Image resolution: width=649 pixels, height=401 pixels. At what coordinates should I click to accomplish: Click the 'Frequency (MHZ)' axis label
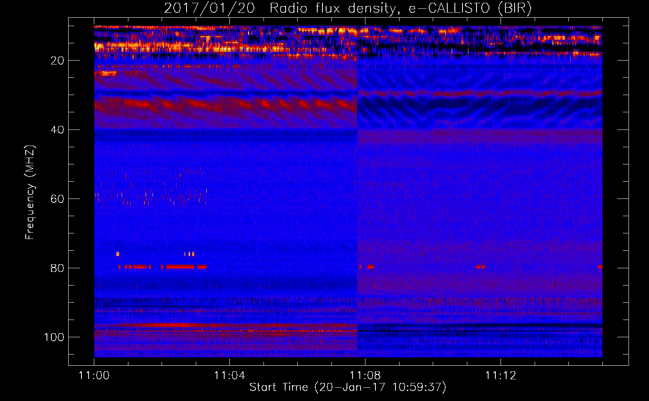point(30,192)
